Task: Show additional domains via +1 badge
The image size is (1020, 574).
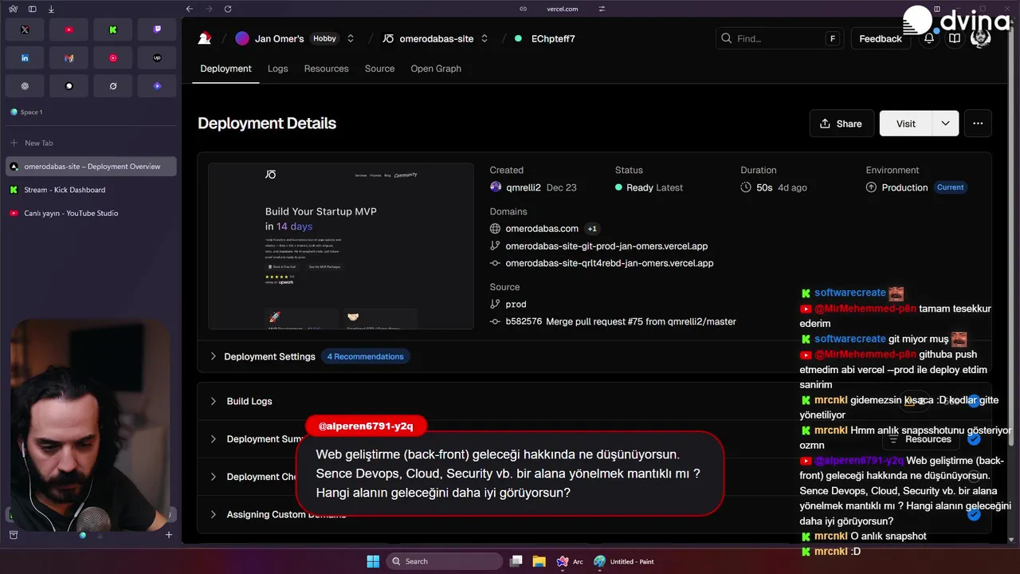Action: (x=592, y=229)
